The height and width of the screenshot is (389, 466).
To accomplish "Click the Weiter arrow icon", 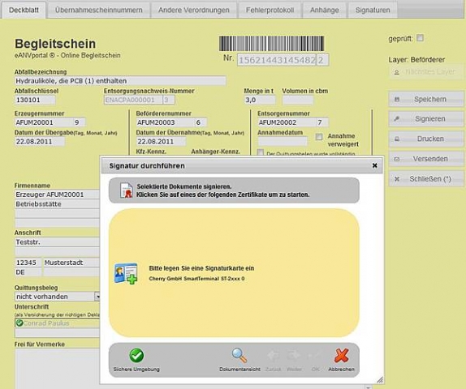I will 294,356.
